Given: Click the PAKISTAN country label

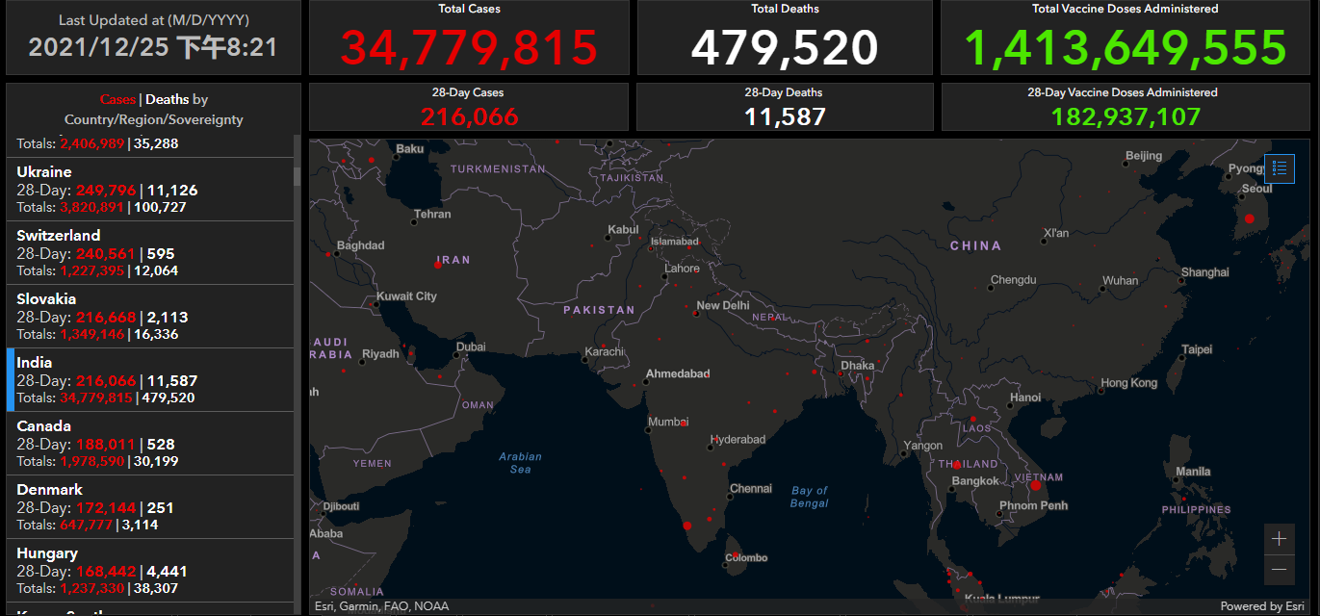Looking at the screenshot, I should click(599, 310).
